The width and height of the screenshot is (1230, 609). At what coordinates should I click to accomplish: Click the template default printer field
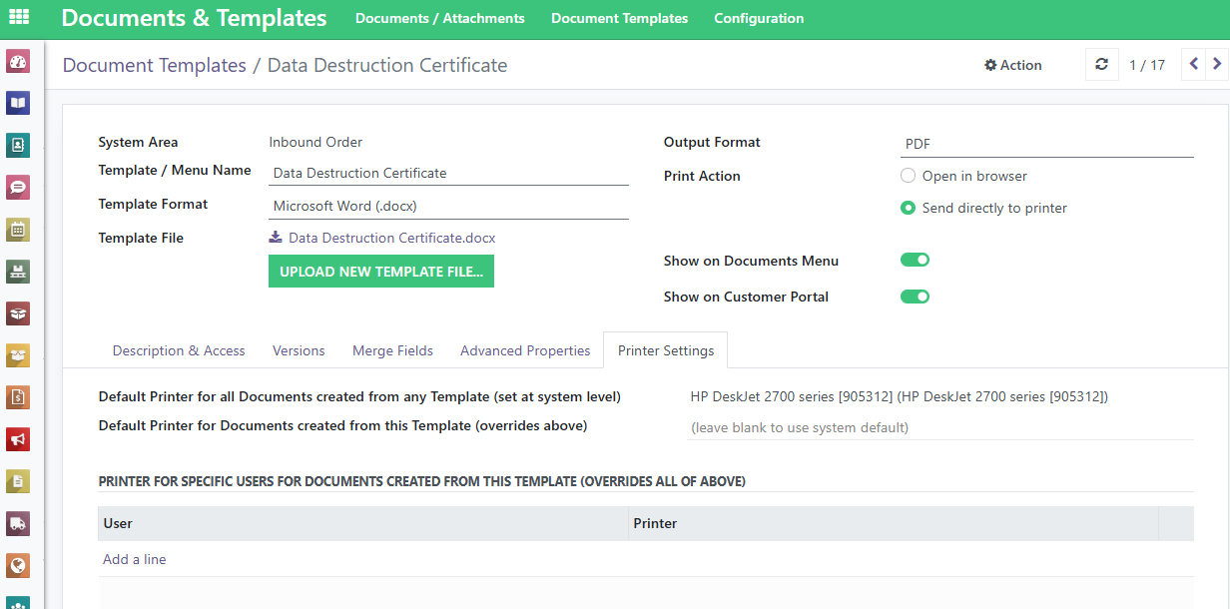click(x=940, y=427)
